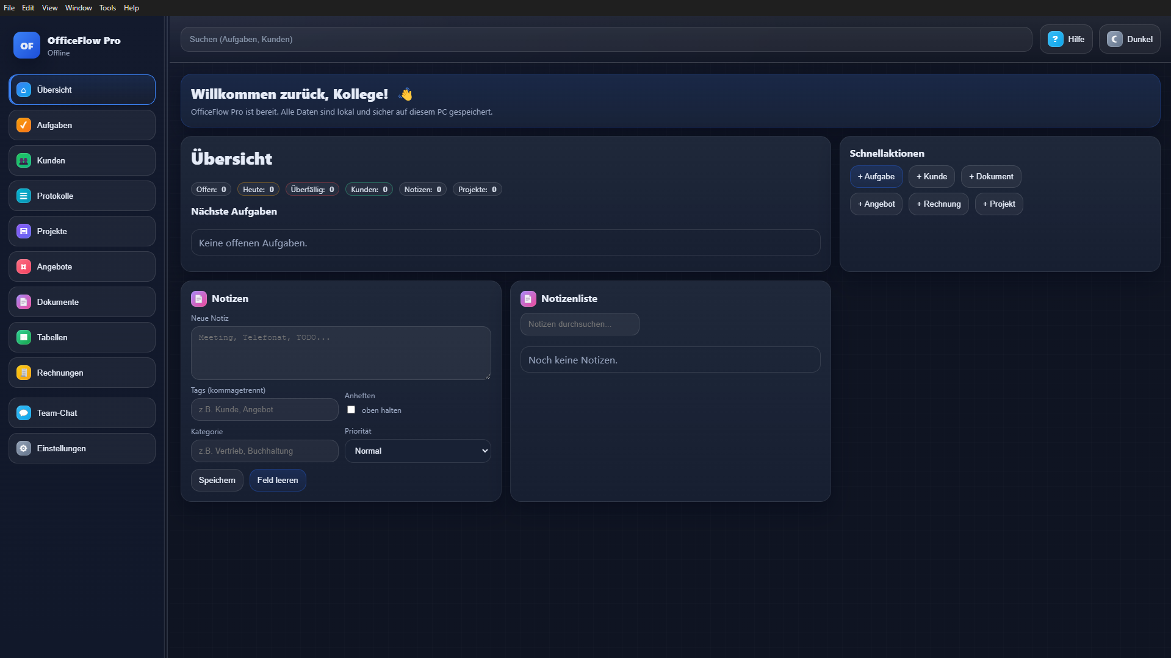Open the Edit menu
The height and width of the screenshot is (658, 1171).
click(28, 8)
